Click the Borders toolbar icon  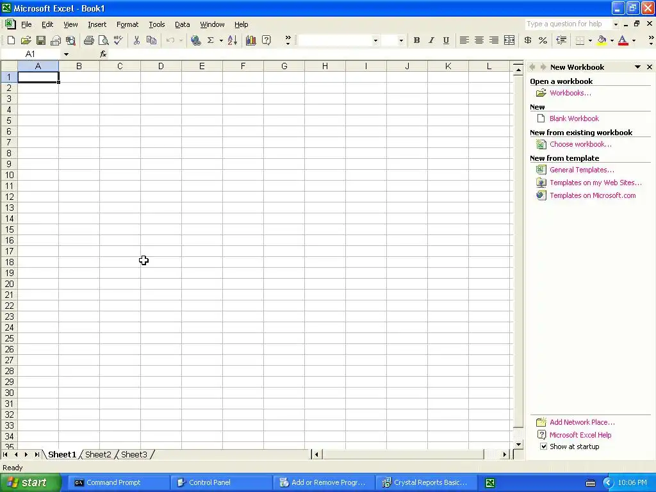[x=580, y=40]
